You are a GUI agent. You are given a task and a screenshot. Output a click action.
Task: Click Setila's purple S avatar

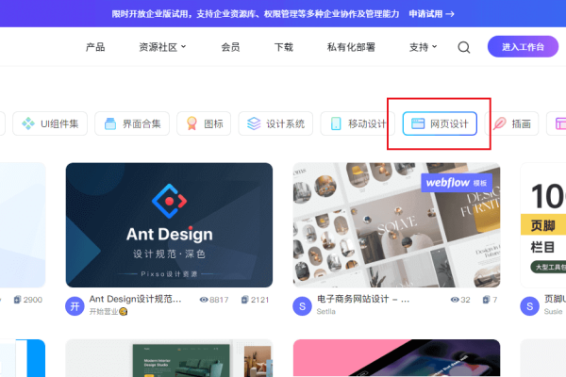point(302,305)
